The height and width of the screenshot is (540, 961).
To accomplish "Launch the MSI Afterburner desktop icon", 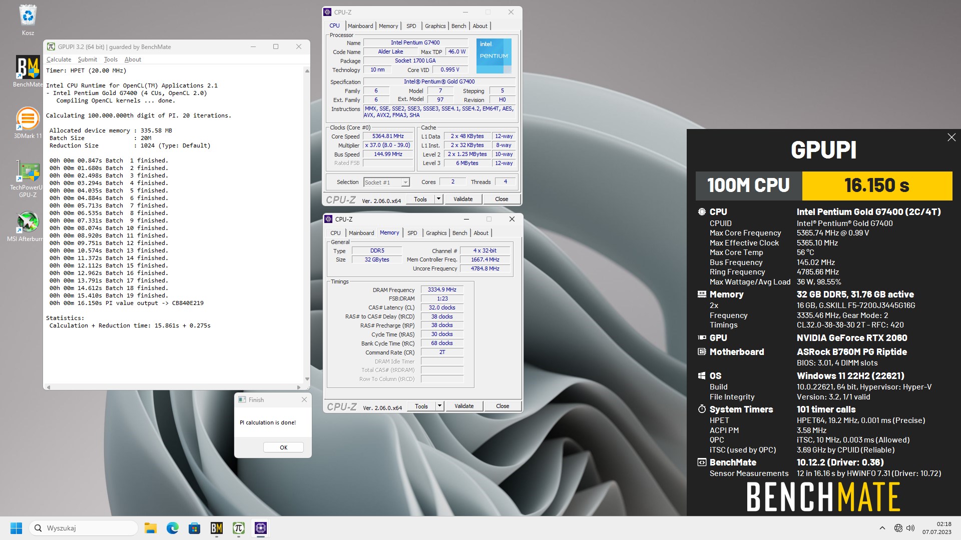I will click(x=28, y=222).
